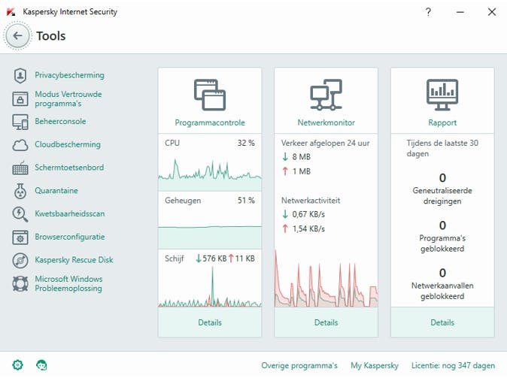Open Cloudbescherming from the sidebar
Screen dimensions: 507x378
tap(68, 144)
